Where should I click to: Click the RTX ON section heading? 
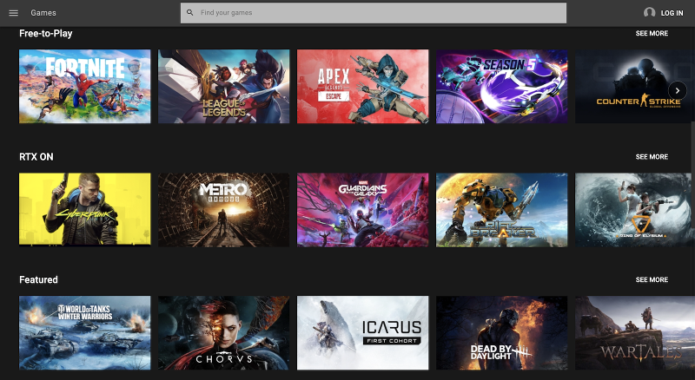[36, 157]
